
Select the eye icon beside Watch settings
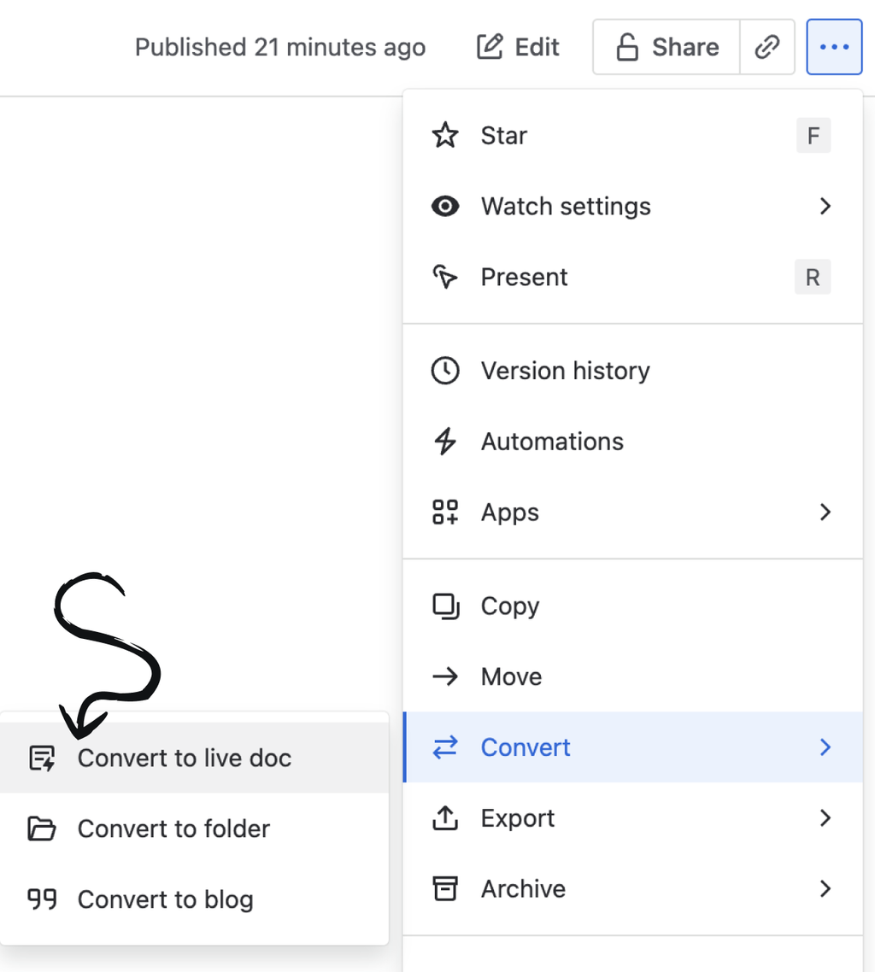point(445,206)
